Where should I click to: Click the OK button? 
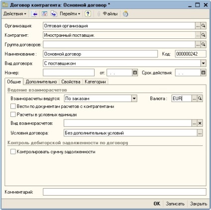[157, 204]
